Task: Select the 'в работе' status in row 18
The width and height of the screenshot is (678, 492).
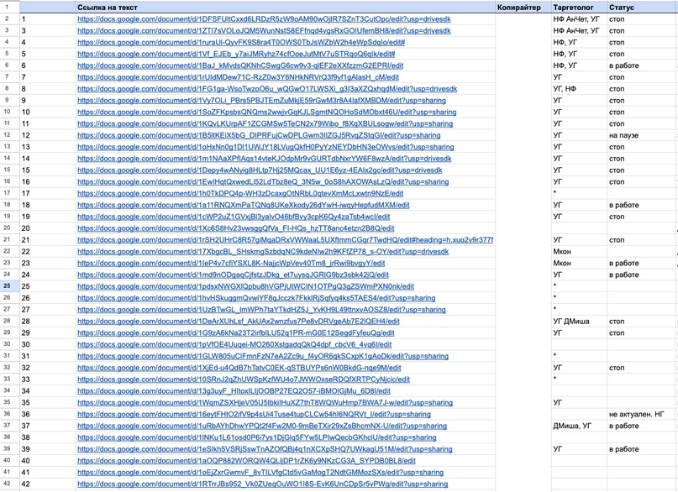Action: coord(642,205)
